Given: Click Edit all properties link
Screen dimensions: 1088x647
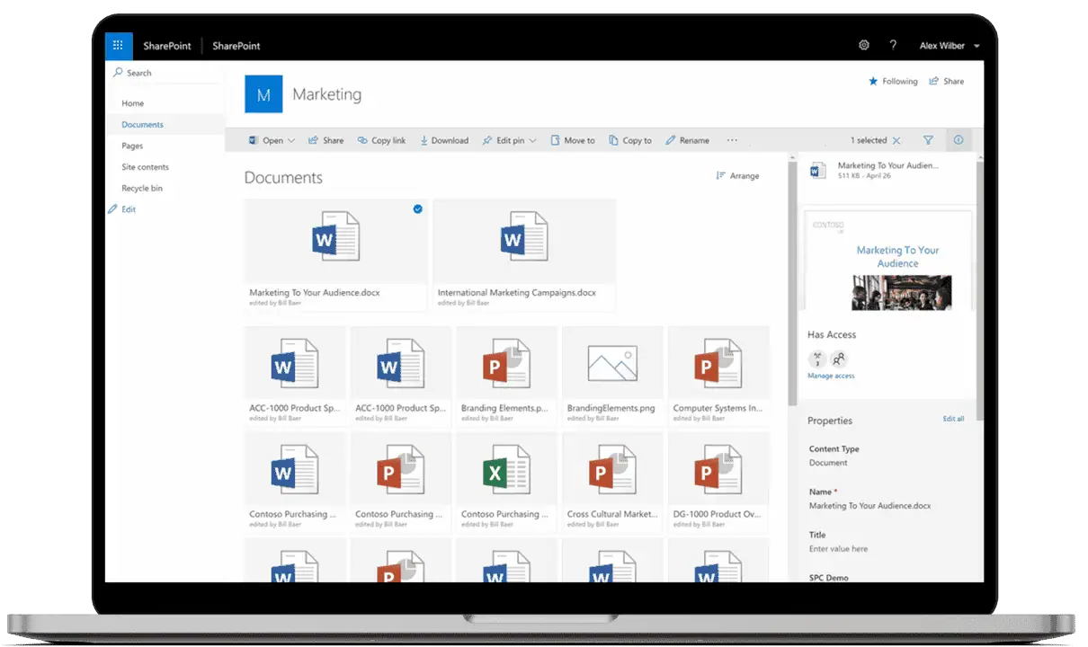Looking at the screenshot, I should coord(953,419).
